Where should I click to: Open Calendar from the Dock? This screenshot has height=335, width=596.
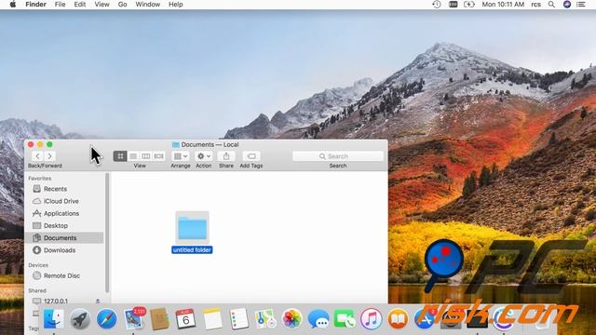click(185, 318)
